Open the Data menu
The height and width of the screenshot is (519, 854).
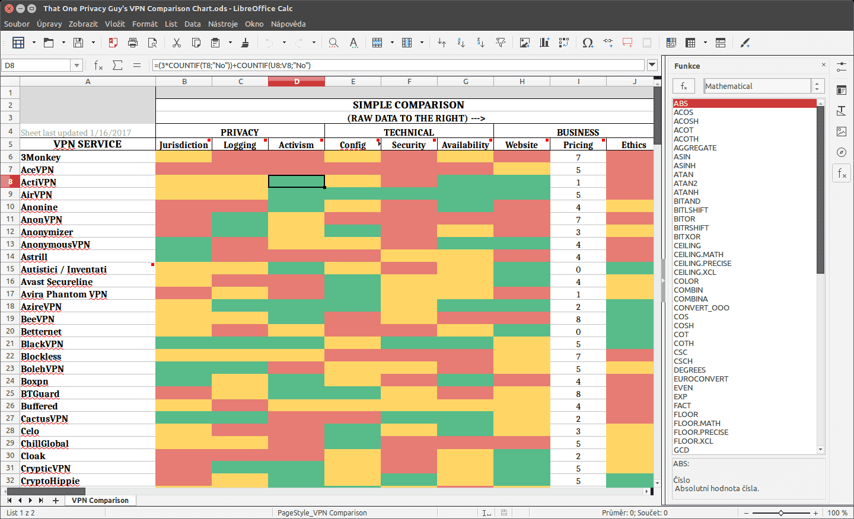(x=193, y=24)
